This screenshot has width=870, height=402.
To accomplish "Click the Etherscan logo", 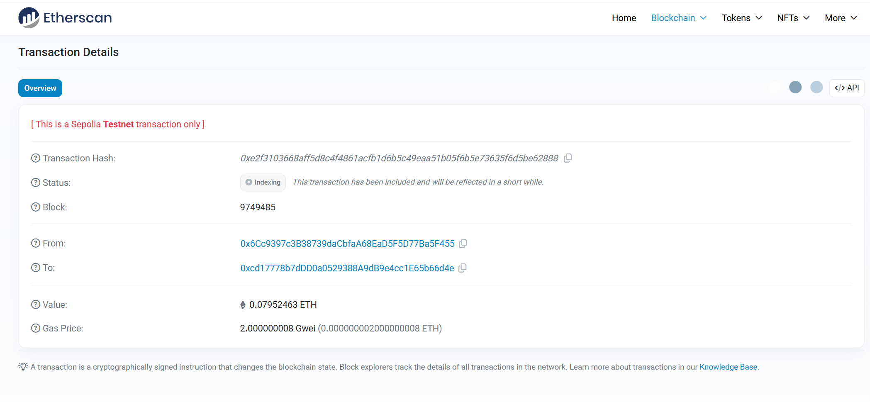I will click(65, 18).
